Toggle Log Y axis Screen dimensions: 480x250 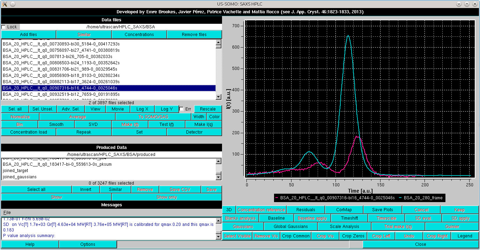click(x=167, y=109)
